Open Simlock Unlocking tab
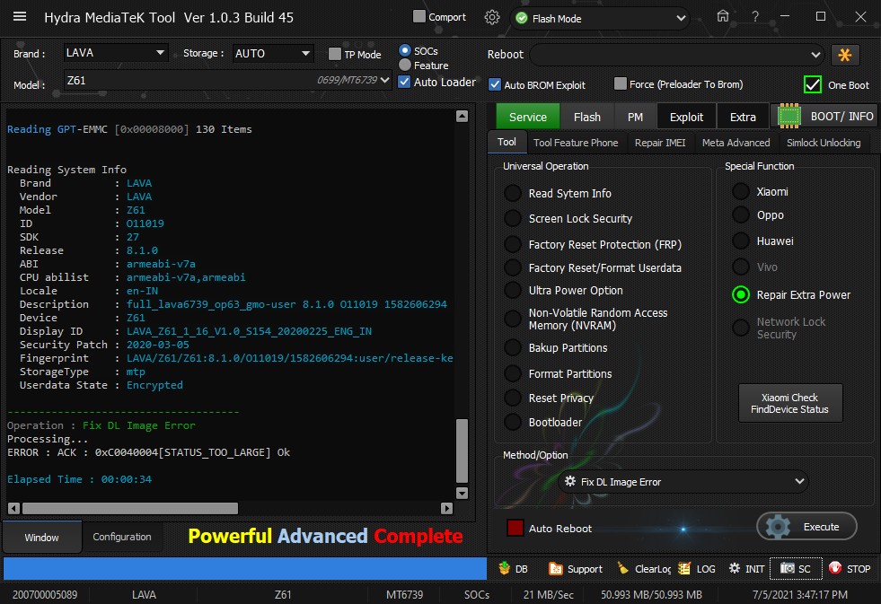The image size is (881, 604). click(x=824, y=143)
